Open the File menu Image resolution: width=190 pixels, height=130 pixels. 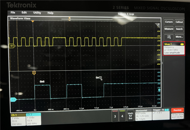pyautogui.click(x=13, y=12)
